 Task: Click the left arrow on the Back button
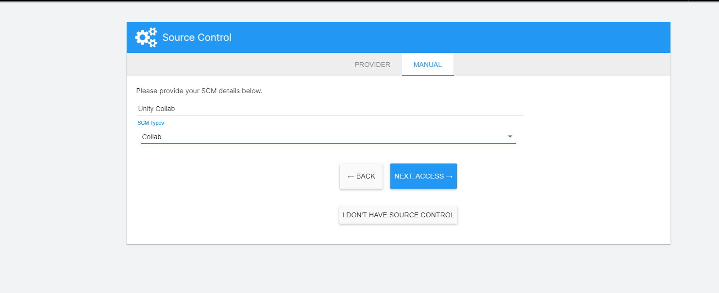click(x=351, y=177)
